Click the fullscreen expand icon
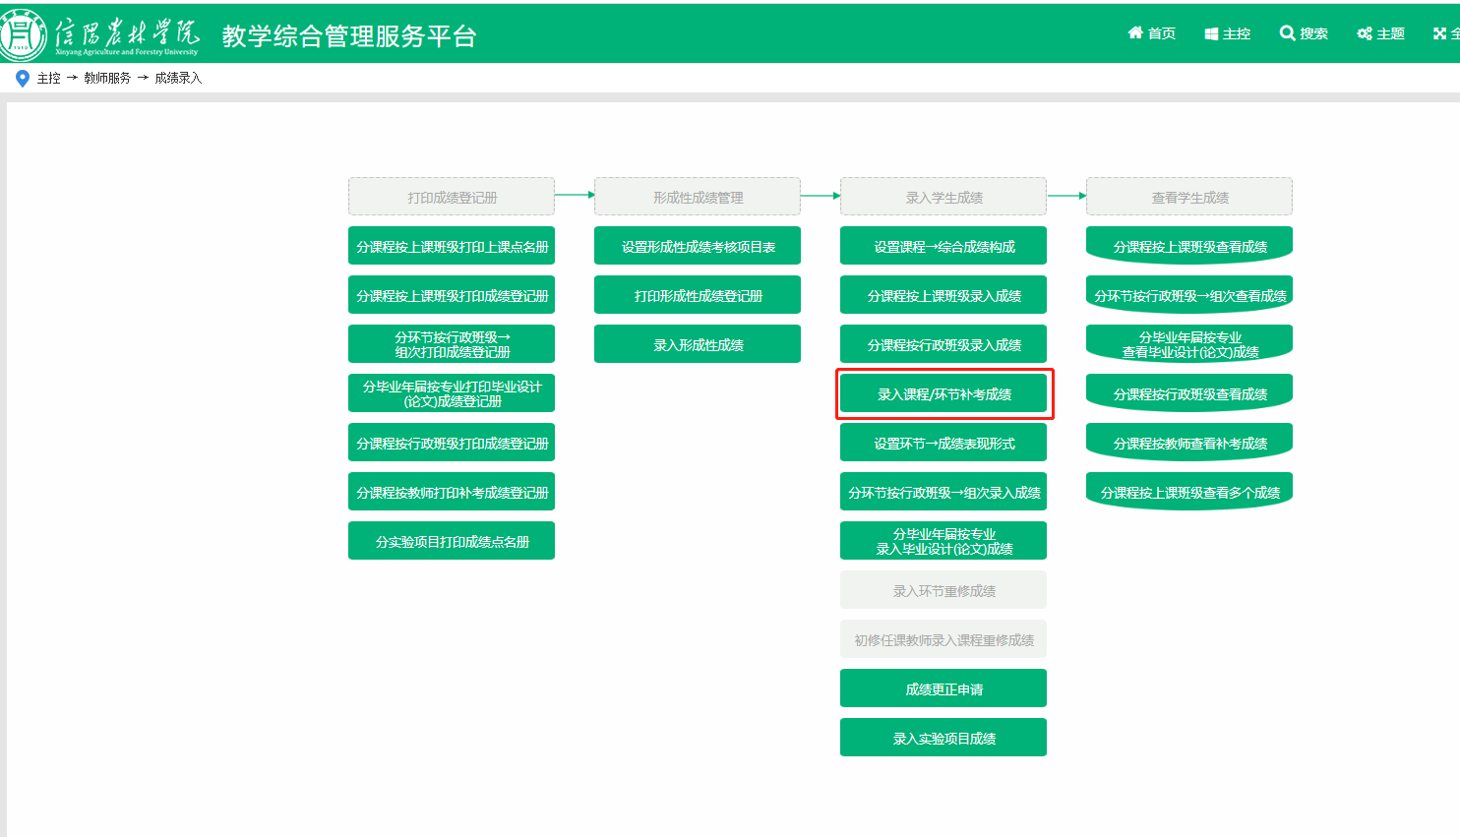This screenshot has width=1460, height=837. point(1439,33)
